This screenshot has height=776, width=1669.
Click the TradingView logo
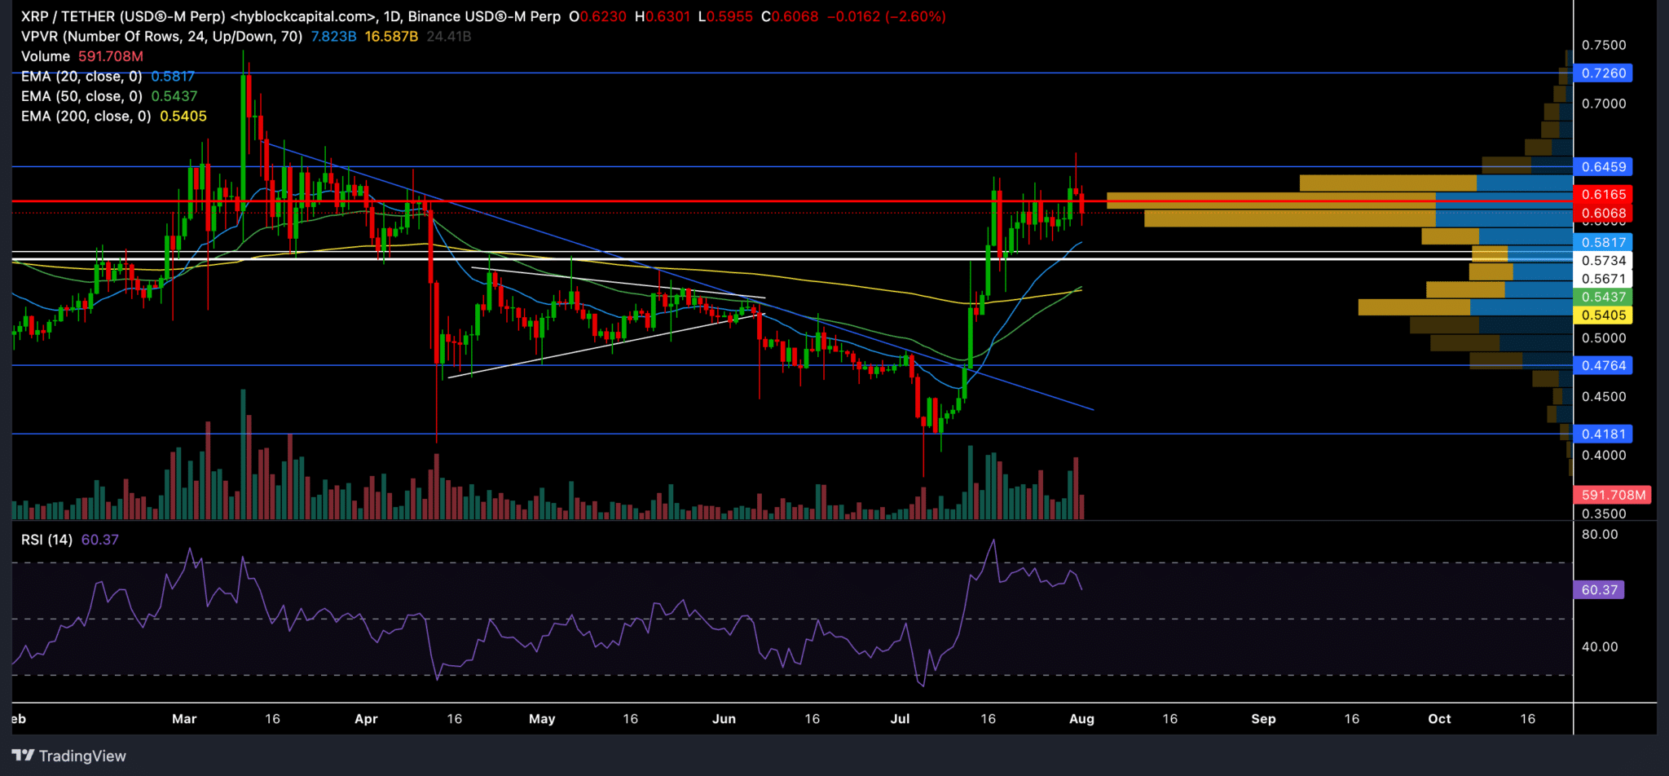69,756
